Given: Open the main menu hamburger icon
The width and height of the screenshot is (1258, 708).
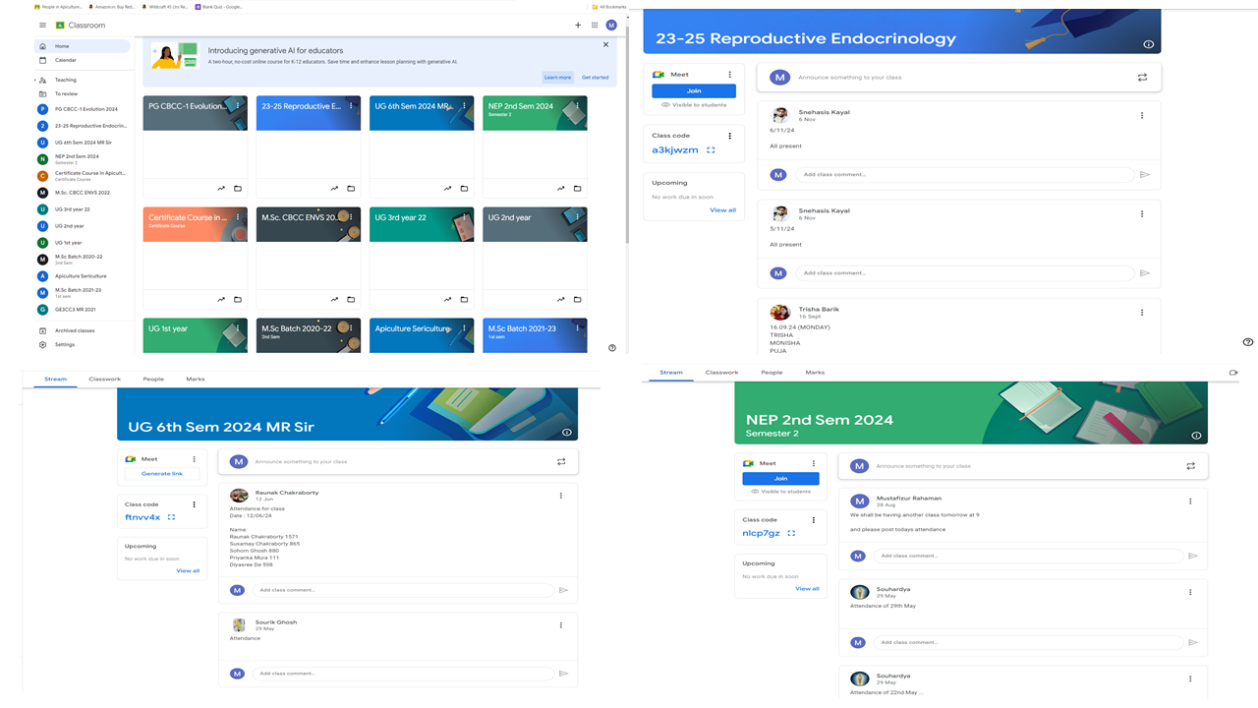Looking at the screenshot, I should [x=42, y=26].
